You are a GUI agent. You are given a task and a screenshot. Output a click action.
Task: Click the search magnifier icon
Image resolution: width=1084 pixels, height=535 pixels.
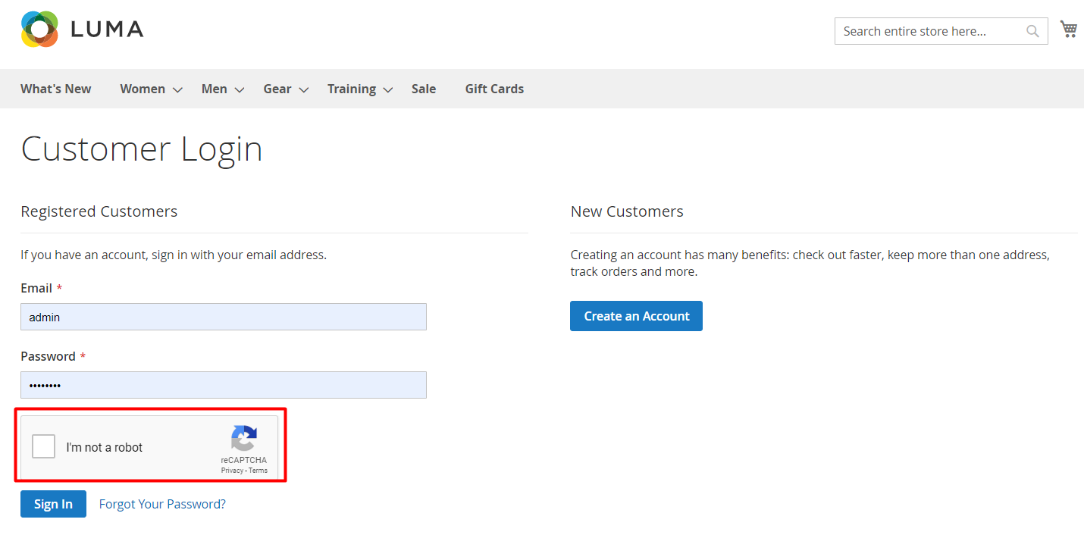point(1032,31)
